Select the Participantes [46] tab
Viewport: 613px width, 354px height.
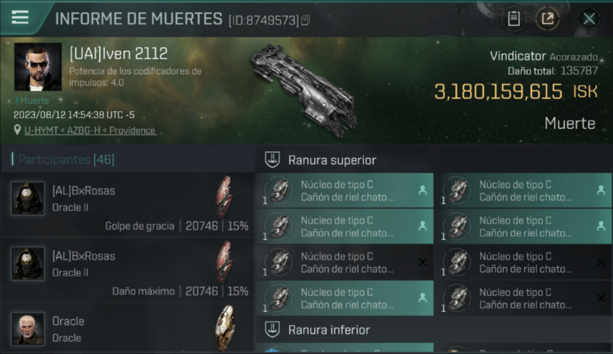coord(66,160)
